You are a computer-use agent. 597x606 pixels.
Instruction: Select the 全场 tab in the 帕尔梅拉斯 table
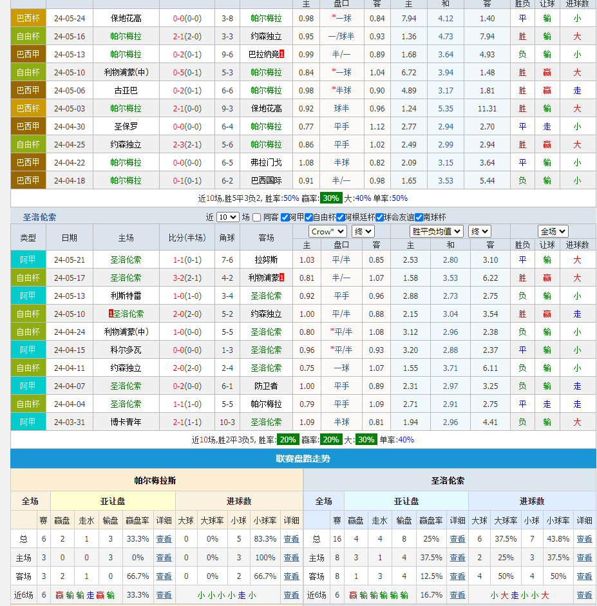click(30, 501)
